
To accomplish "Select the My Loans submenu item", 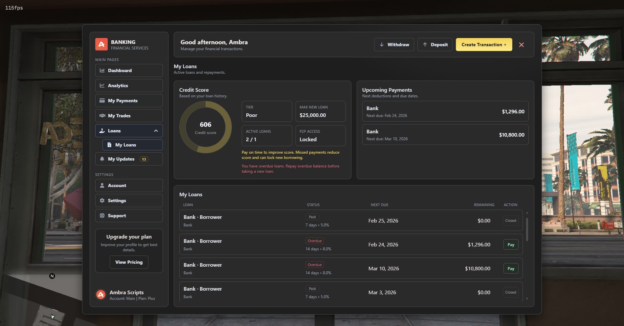I will 133,145.
